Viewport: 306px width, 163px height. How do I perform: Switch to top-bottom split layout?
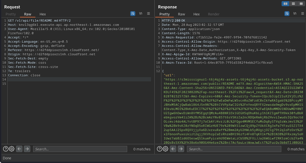point(293,4)
